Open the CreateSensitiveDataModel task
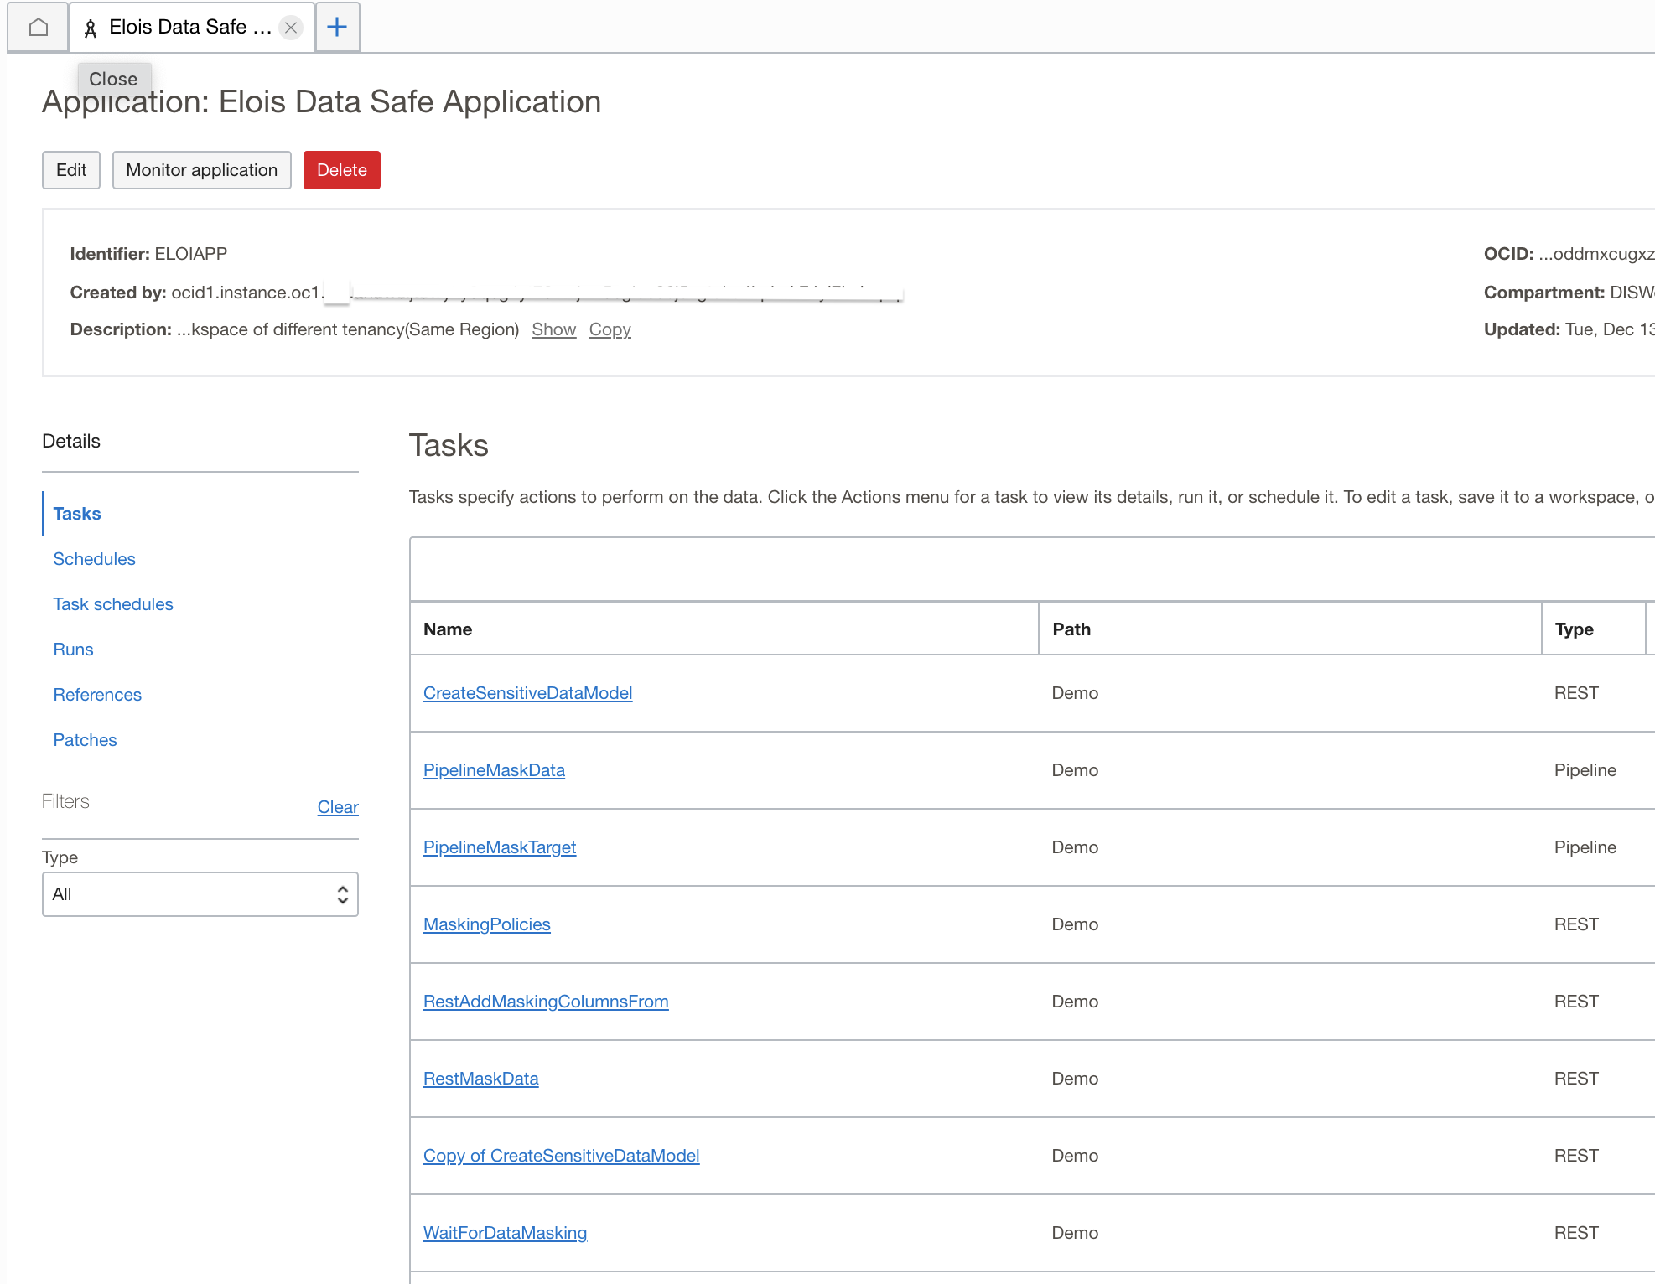This screenshot has width=1655, height=1284. point(527,693)
